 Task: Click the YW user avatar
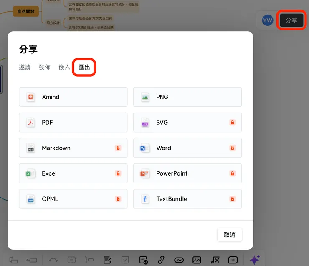pyautogui.click(x=267, y=20)
